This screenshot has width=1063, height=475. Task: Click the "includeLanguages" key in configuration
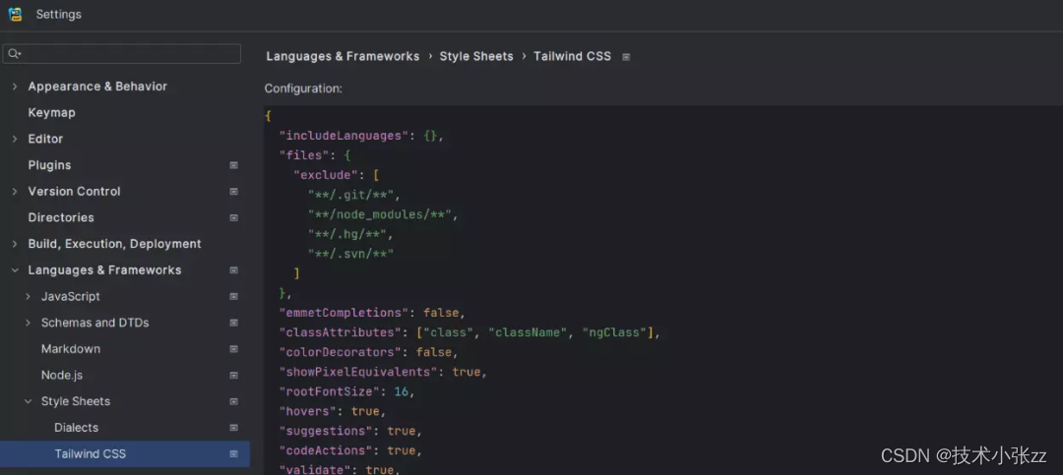pos(343,136)
